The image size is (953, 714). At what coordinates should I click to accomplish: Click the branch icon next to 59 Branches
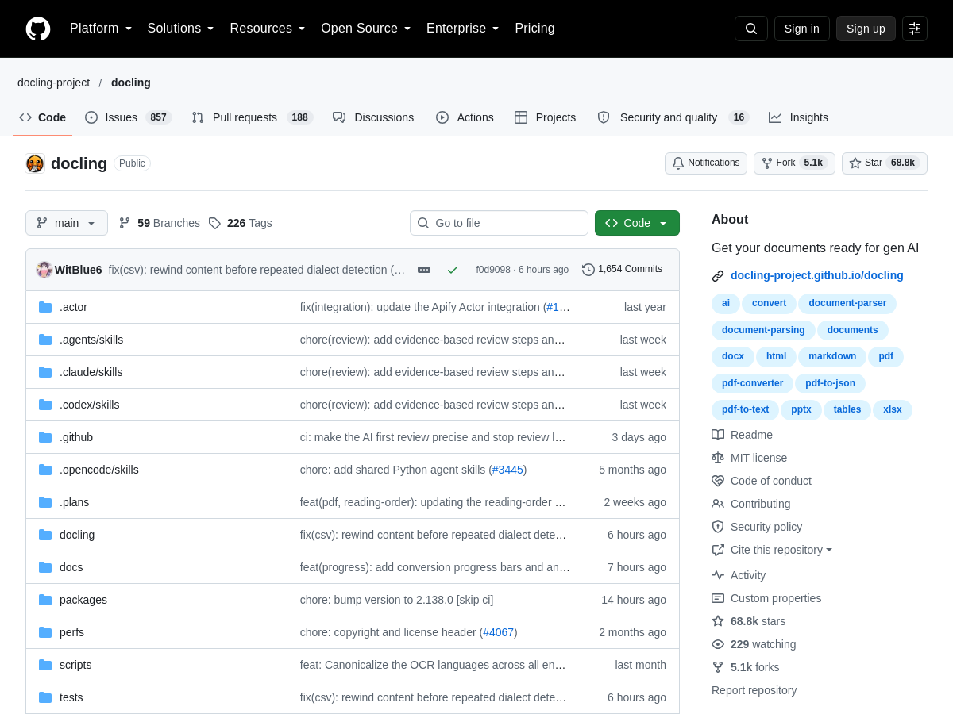pos(125,223)
